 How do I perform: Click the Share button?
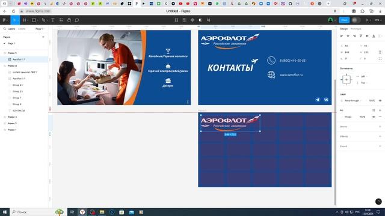(344, 20)
